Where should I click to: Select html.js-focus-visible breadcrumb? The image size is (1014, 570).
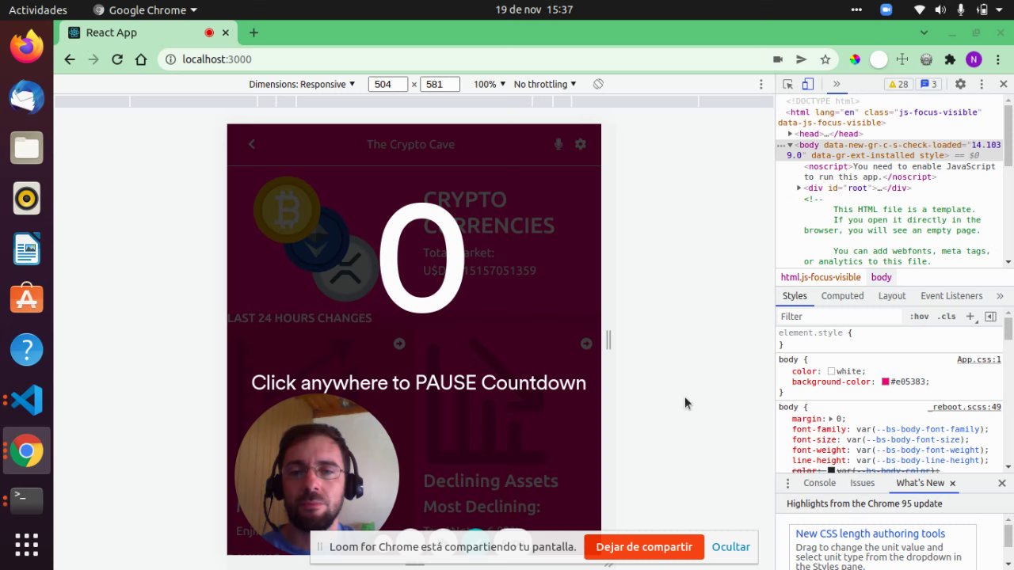tap(821, 277)
